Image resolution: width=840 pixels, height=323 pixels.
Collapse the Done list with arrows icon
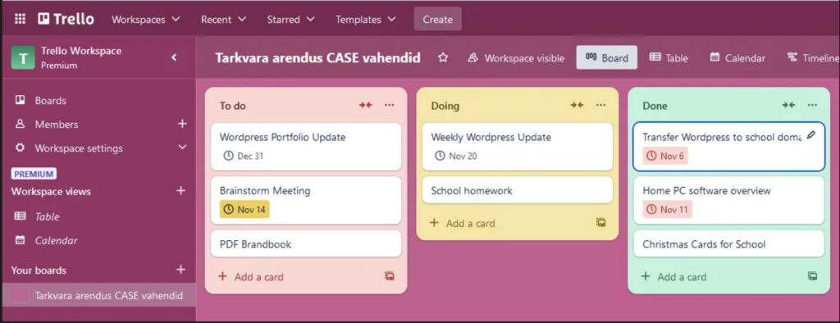tap(788, 105)
